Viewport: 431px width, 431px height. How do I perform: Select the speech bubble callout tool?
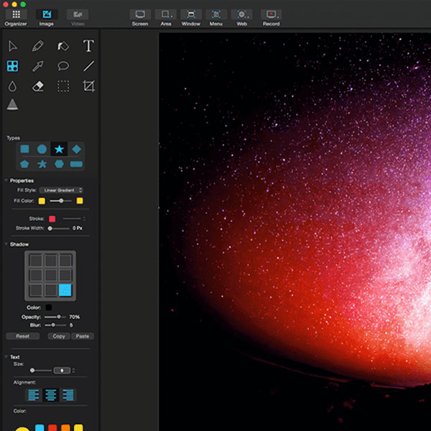pos(63,66)
